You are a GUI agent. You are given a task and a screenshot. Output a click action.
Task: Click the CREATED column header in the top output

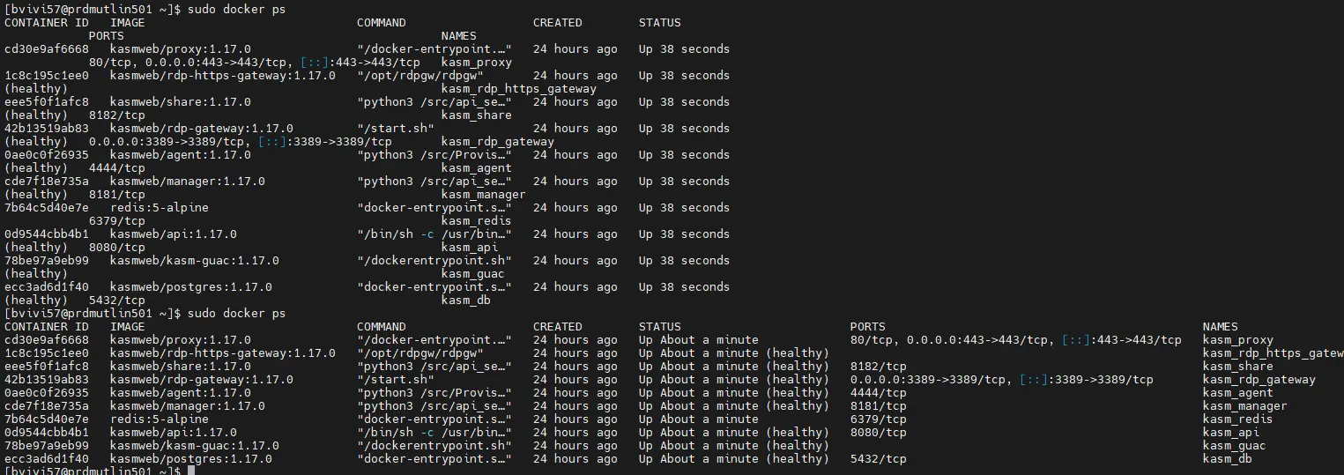click(x=557, y=22)
